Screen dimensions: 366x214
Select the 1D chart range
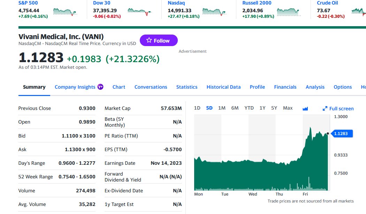point(197,108)
